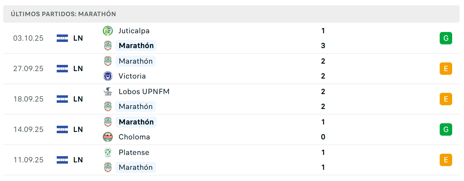Open Juticalpa team name link

(134, 31)
